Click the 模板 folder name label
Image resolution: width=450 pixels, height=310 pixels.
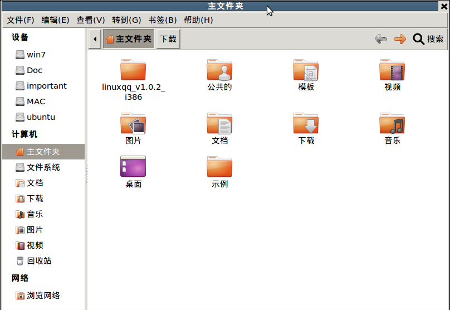click(x=306, y=87)
